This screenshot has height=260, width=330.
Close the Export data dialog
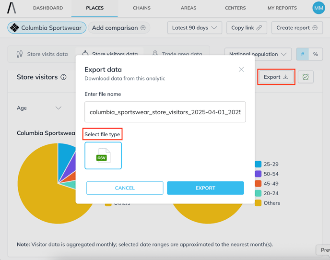(x=241, y=70)
